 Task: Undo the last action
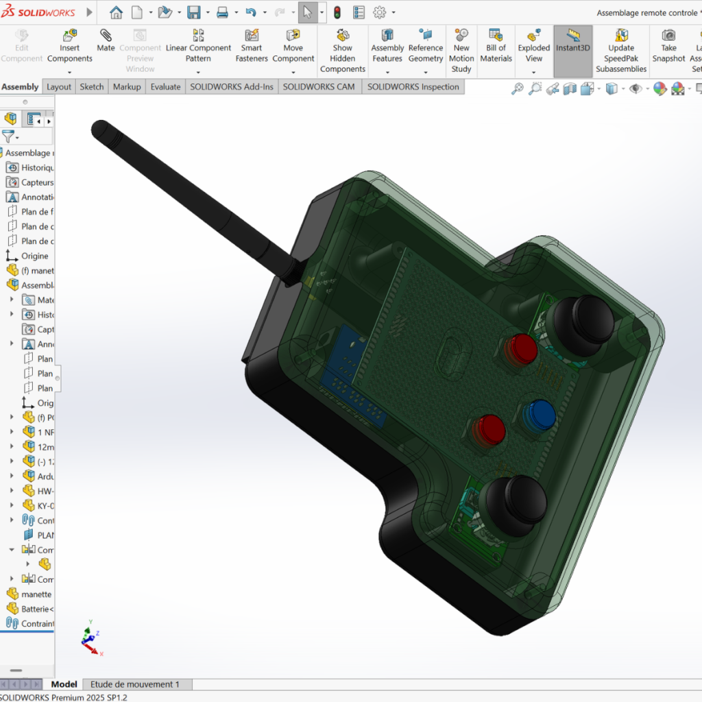[251, 12]
